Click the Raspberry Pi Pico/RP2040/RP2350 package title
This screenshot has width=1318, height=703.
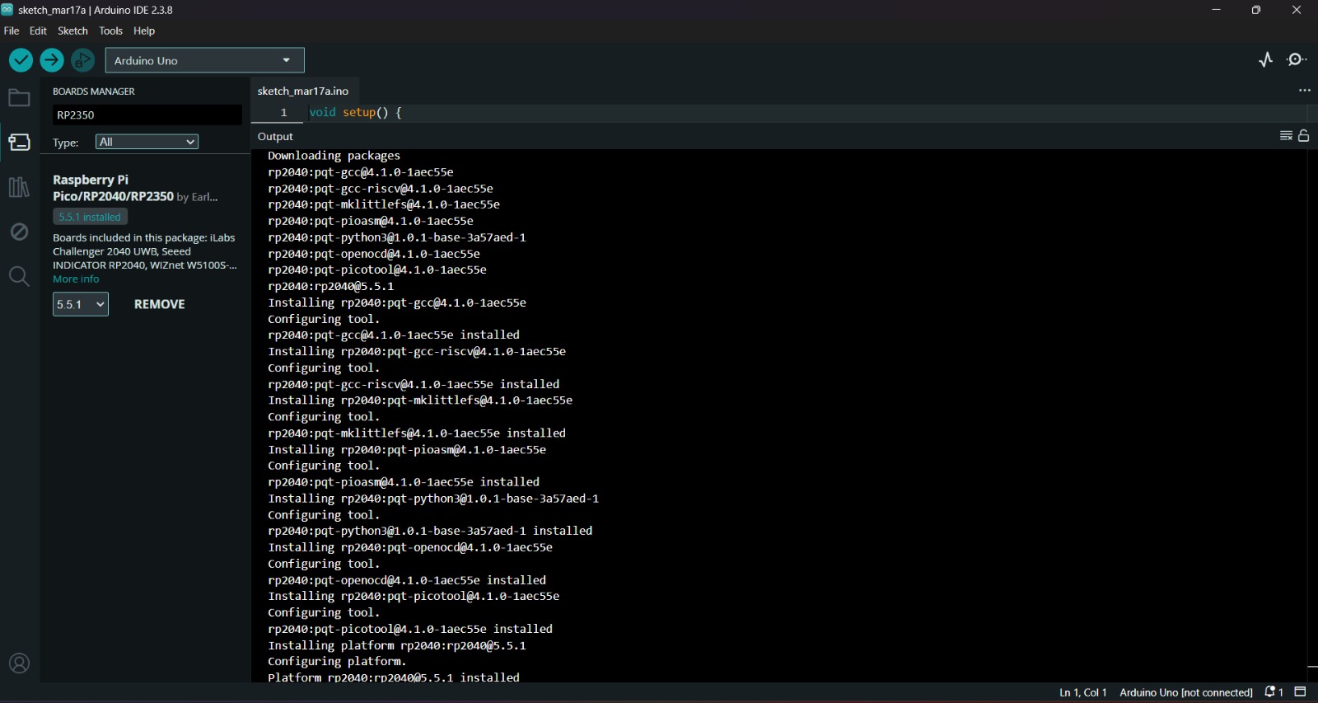113,188
